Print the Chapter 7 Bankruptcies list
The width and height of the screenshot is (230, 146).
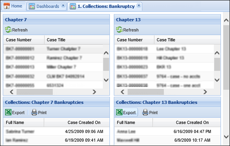pos(39,113)
